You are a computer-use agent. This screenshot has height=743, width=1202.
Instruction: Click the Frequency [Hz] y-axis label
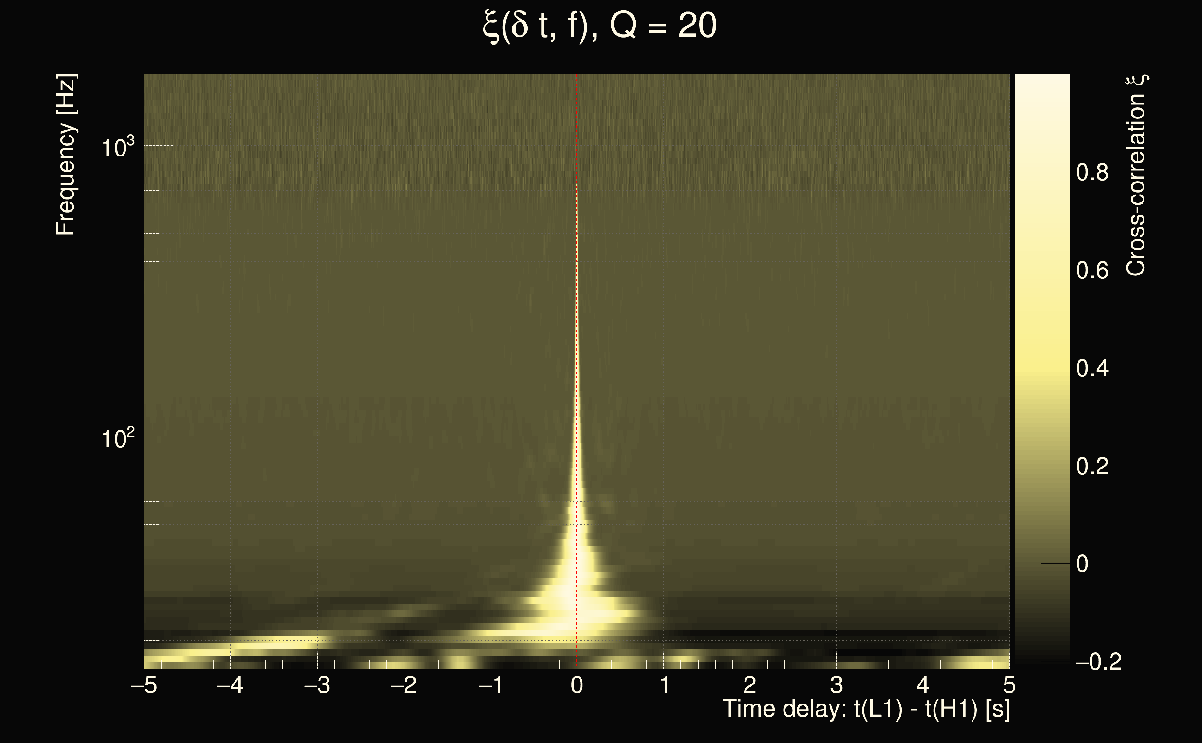click(65, 155)
